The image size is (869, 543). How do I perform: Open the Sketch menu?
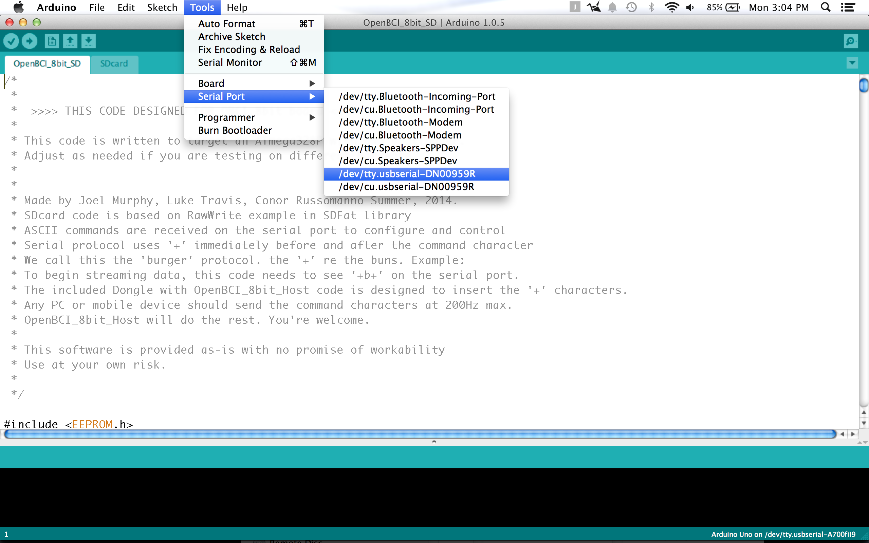coord(162,7)
